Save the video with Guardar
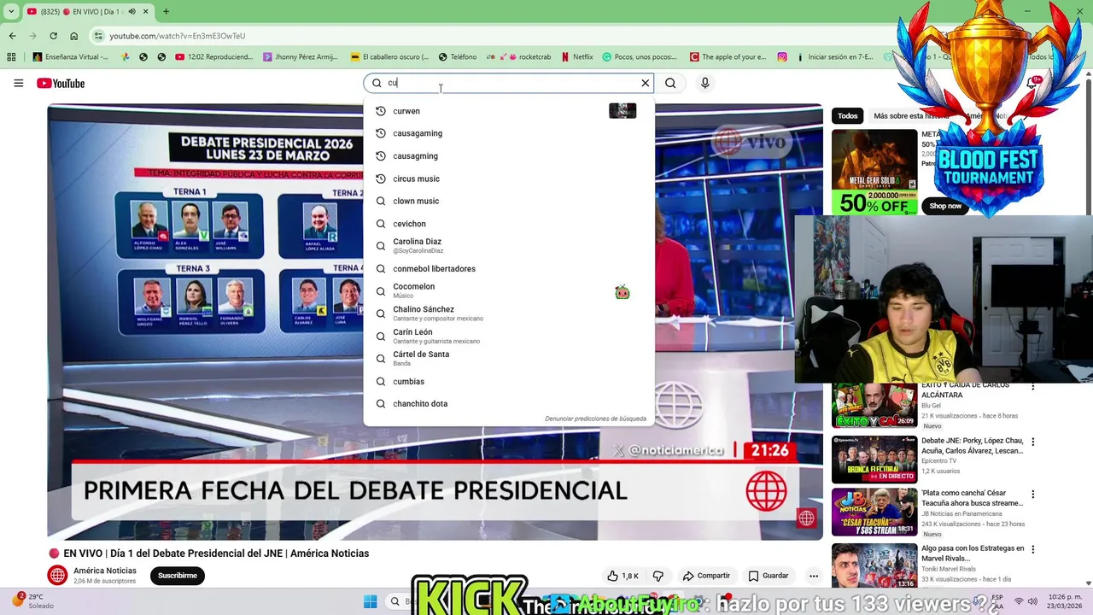Image resolution: width=1093 pixels, height=615 pixels. [769, 576]
